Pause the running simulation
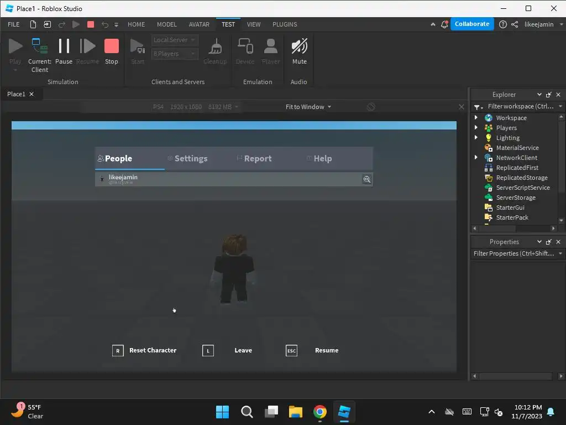 (64, 51)
